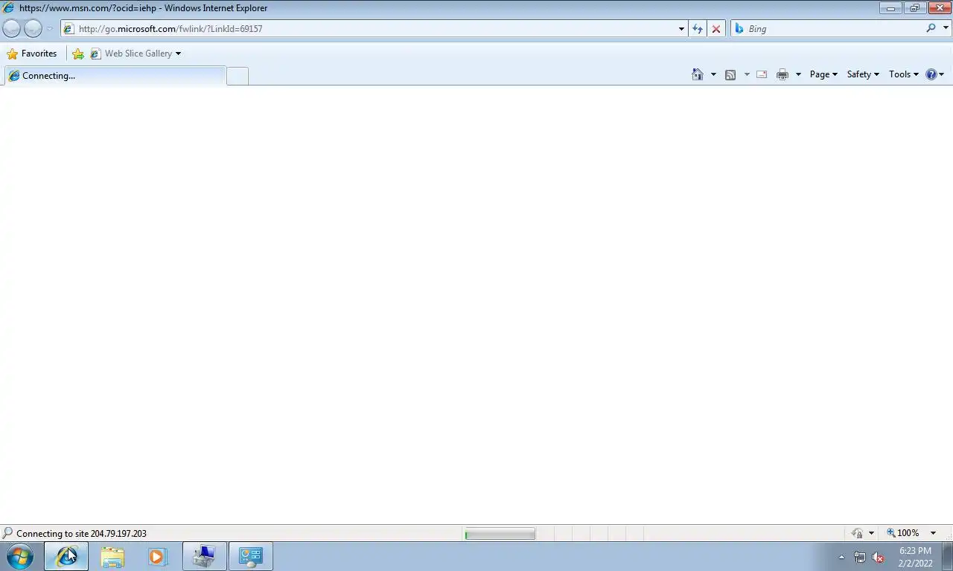Click the 'Connecting to site 204.79.197.203' status text
The height and width of the screenshot is (571, 953).
point(81,534)
